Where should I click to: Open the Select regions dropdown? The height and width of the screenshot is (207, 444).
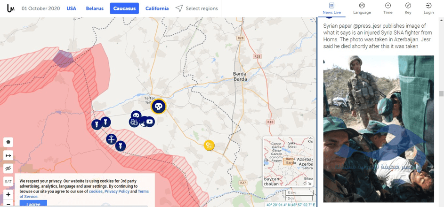click(196, 8)
